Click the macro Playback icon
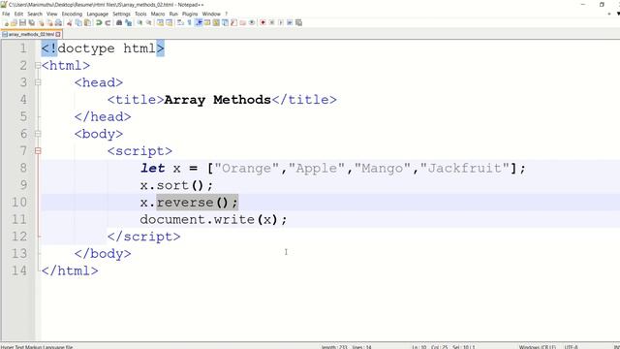This screenshot has width=620, height=349. 281,22
